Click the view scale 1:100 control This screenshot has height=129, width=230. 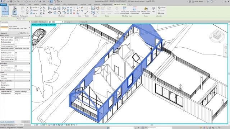36,125
